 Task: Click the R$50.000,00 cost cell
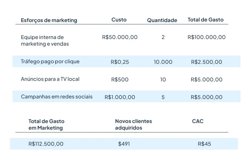click(x=120, y=37)
